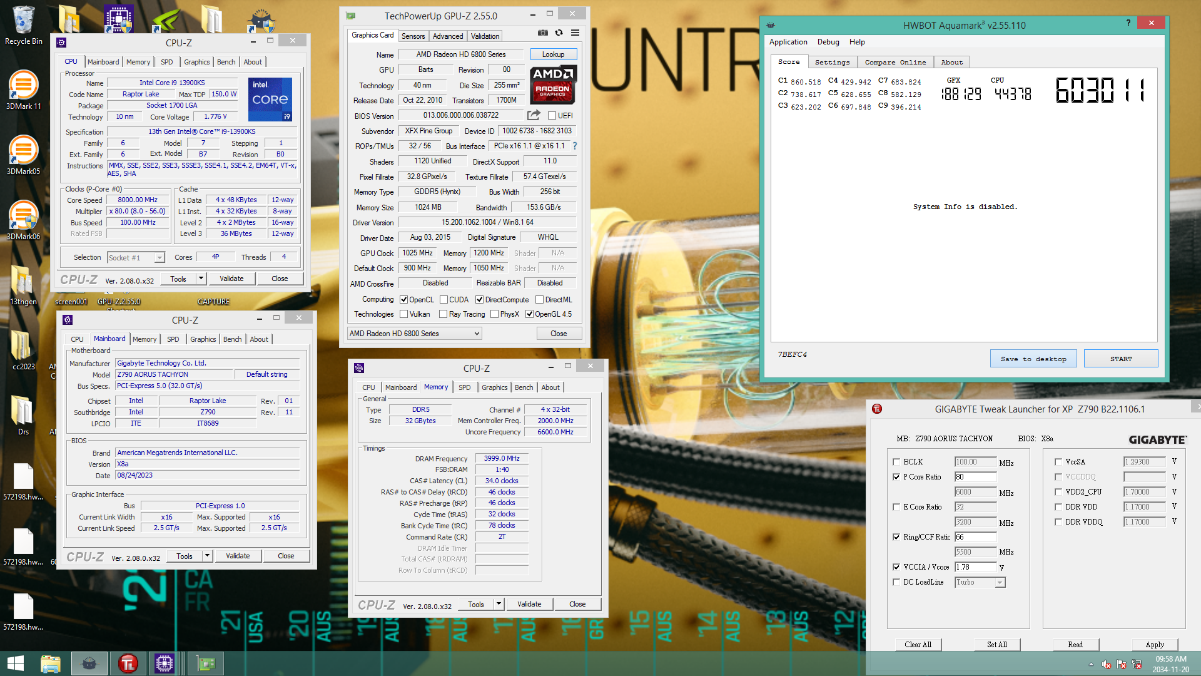Screen dimensions: 1201x676
Task: Toggle the Vulkan checkbox in GPU-Z
Action: [x=404, y=314]
